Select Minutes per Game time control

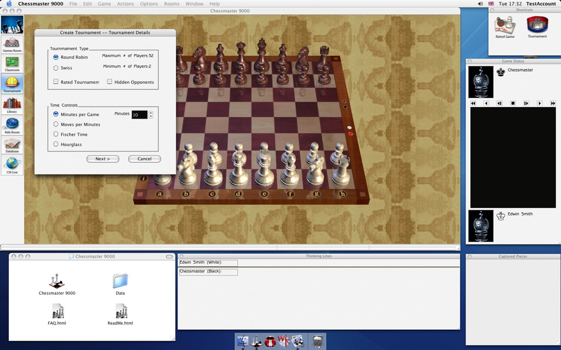pyautogui.click(x=56, y=114)
